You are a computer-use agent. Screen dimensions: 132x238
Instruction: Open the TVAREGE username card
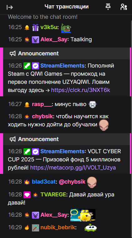point(53,195)
